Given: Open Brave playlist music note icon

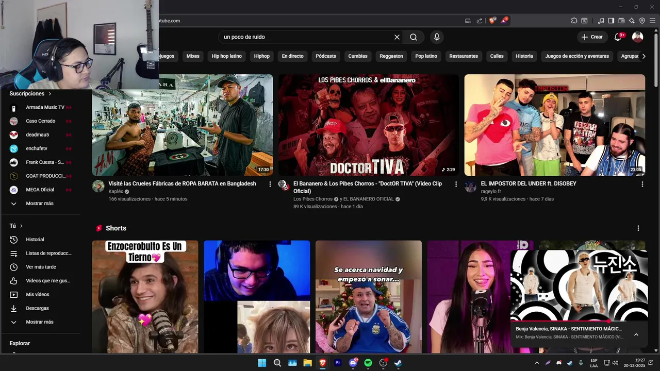Looking at the screenshot, I should [x=601, y=21].
